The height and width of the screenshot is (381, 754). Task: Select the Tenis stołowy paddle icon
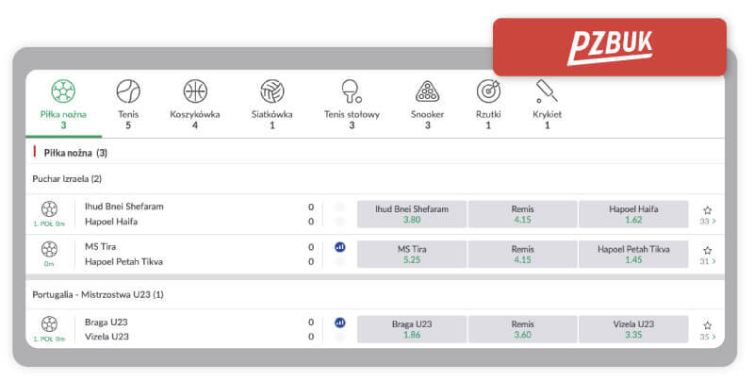[352, 91]
